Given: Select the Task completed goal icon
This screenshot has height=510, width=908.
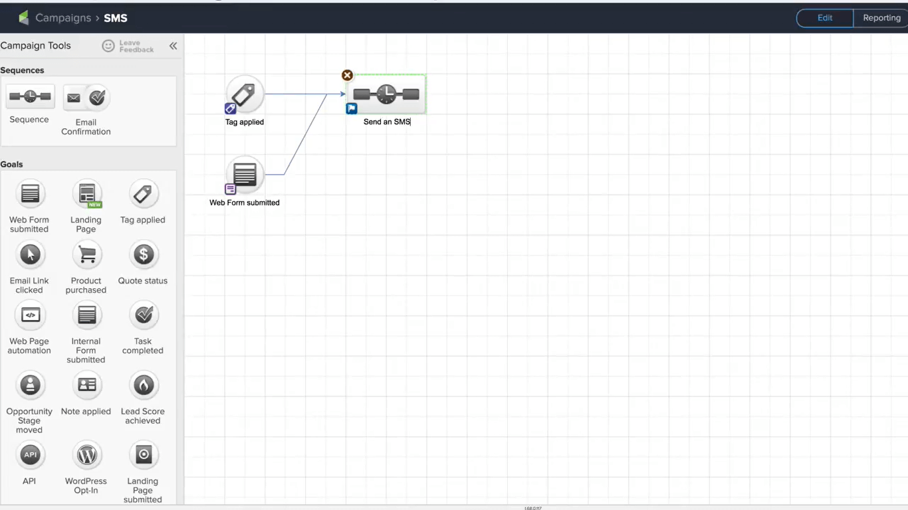Looking at the screenshot, I should (143, 315).
